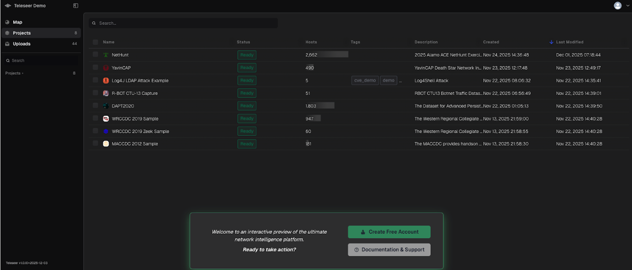Focus the main projects Search box

click(183, 23)
